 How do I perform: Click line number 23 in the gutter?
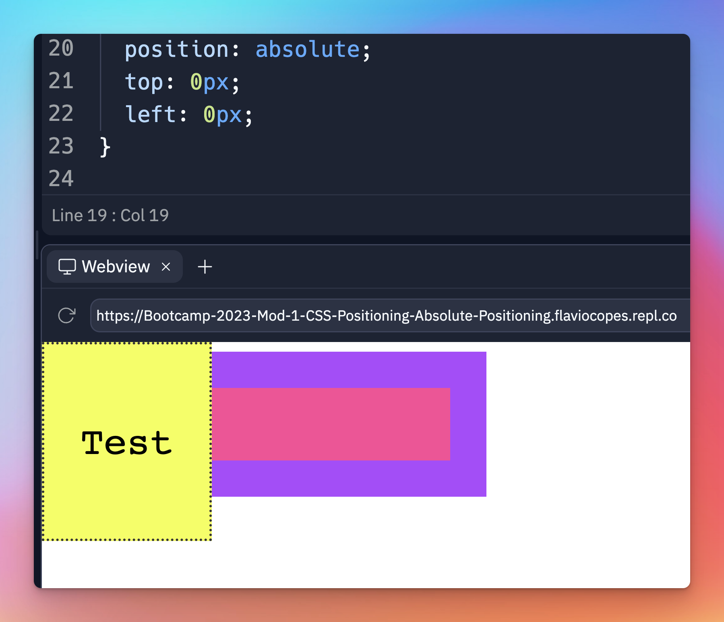coord(61,146)
